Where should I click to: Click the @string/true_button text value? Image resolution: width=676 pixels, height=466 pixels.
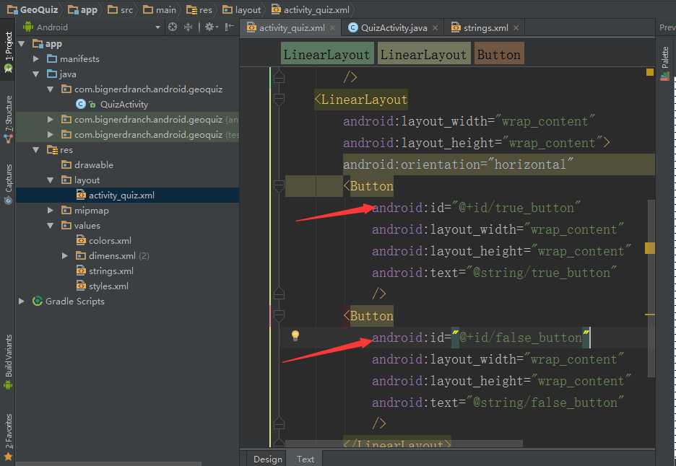[542, 273]
